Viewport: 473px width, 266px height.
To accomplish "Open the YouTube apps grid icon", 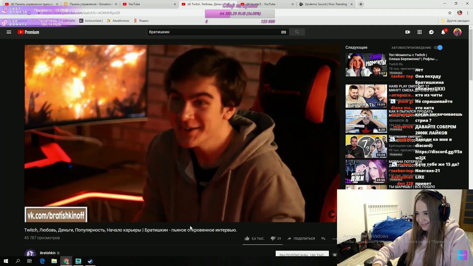I will (x=419, y=32).
